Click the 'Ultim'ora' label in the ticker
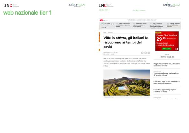 coord(106,24)
